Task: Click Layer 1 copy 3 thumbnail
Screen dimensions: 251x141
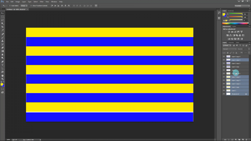Action: click(228, 80)
